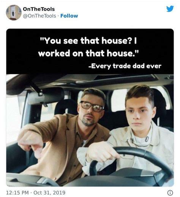Viewport: 180px width, 197px height.
Task: Click the steering wheel in the photo
Action: (x=131, y=163)
